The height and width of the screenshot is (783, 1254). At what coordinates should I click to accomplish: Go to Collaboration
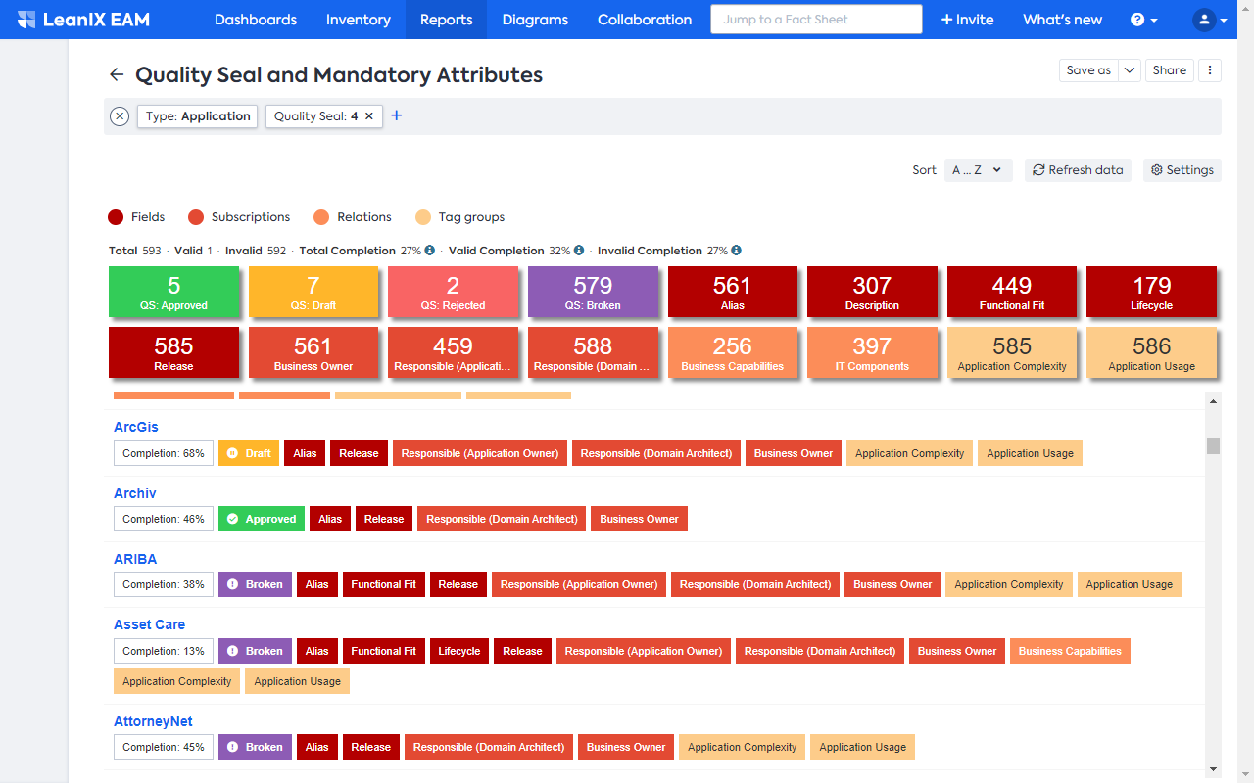(x=645, y=20)
